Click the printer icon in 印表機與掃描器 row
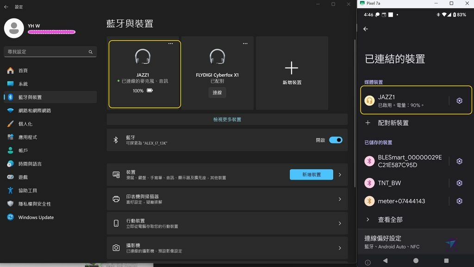The image size is (474, 267). [116, 199]
